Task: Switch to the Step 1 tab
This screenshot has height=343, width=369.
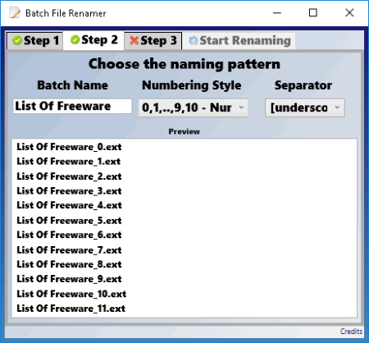Action: (x=35, y=41)
